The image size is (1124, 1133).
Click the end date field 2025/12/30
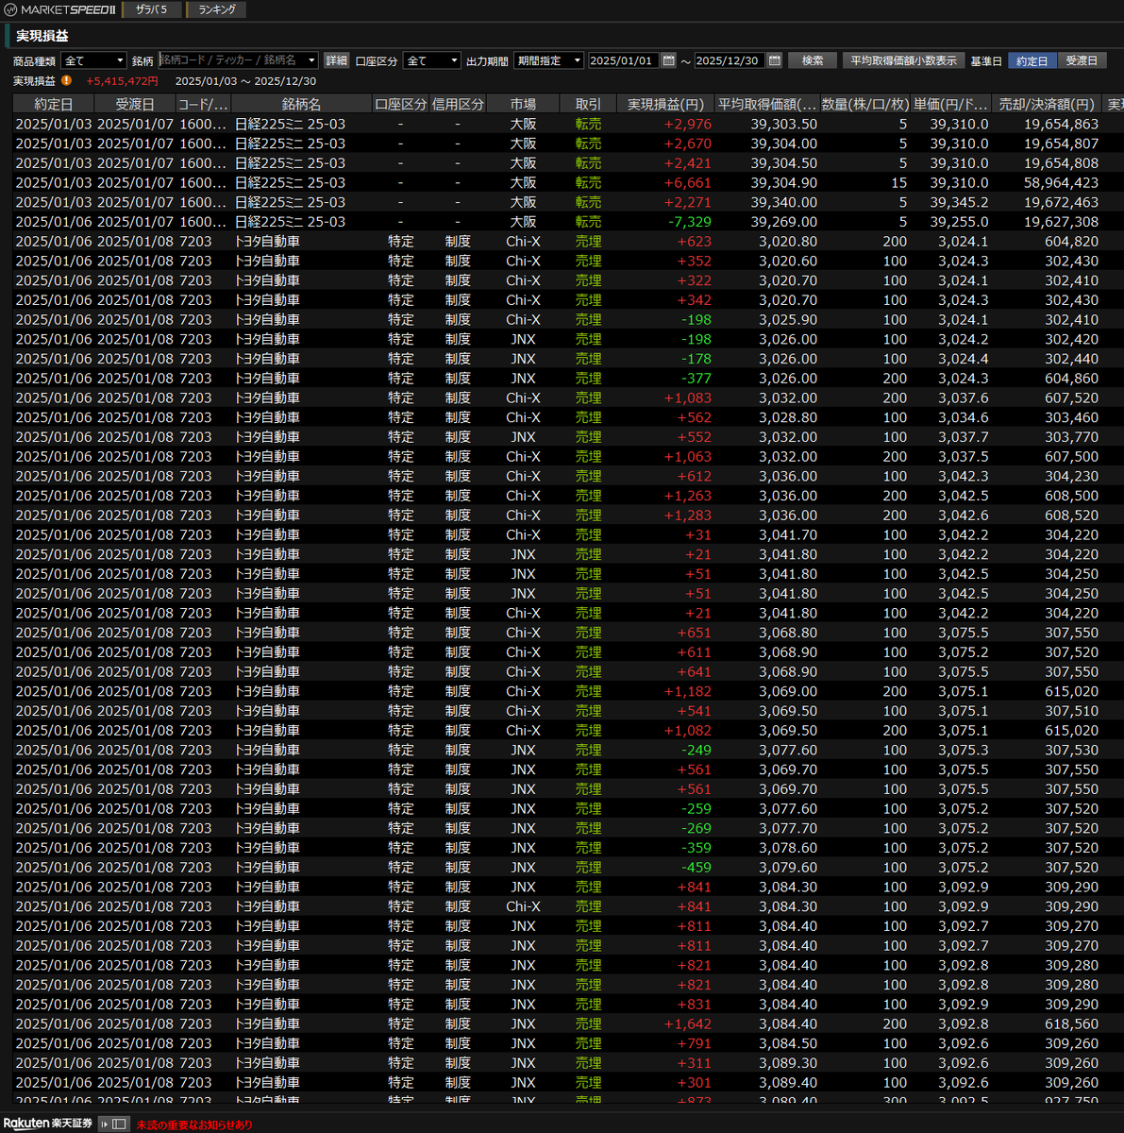730,60
